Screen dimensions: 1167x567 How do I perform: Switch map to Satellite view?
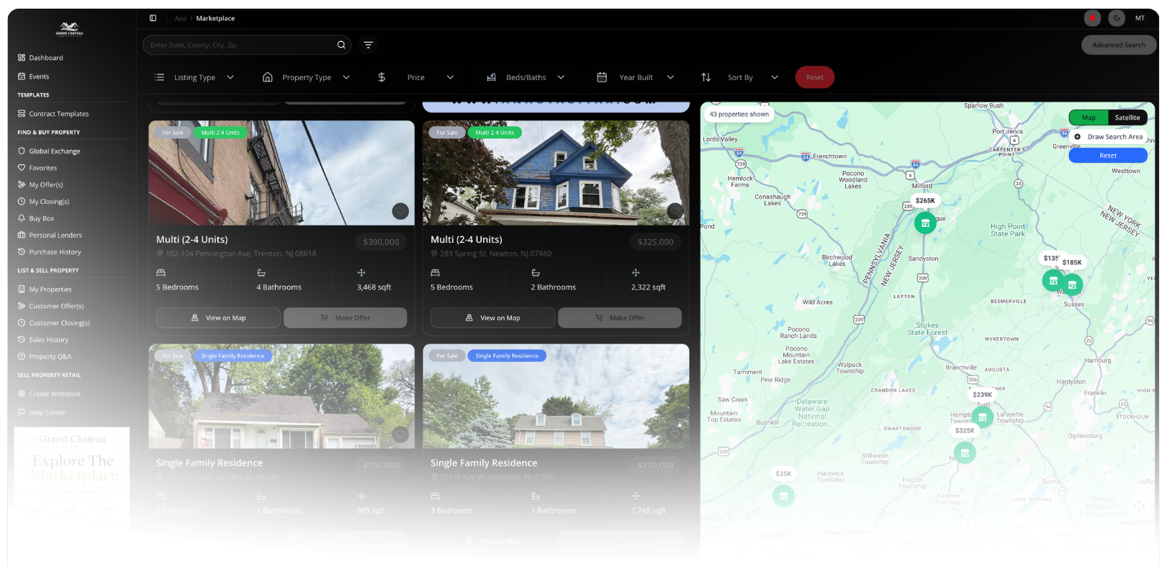[1127, 117]
